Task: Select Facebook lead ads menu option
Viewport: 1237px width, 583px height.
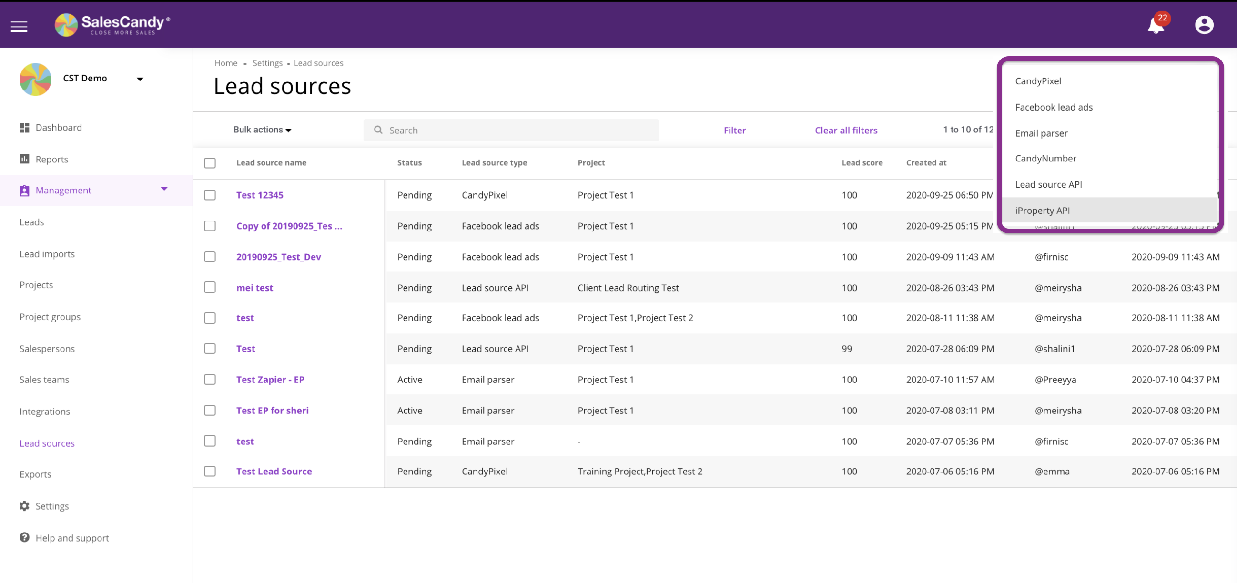Action: [x=1054, y=107]
